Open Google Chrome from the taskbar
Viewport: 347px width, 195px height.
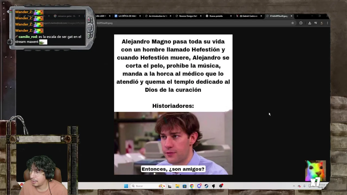click(x=192, y=186)
